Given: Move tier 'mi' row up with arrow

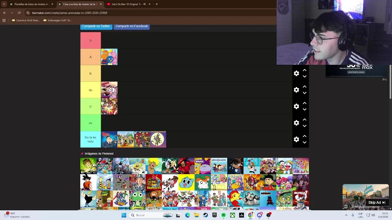Looking at the screenshot, I should 304,120.
